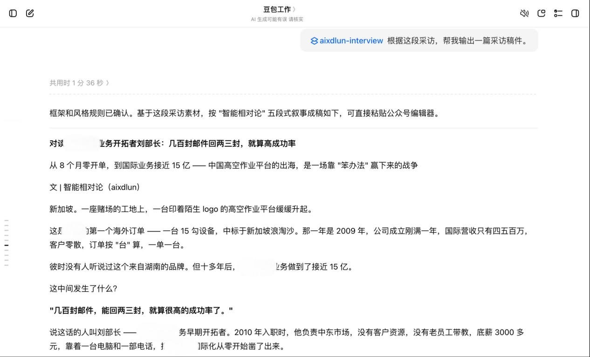
Task: Expand the 豆包工作 title chevron
Action: click(x=294, y=9)
